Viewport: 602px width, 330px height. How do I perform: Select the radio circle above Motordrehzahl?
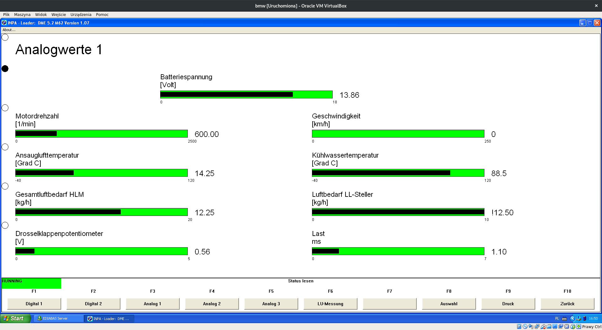[5, 108]
